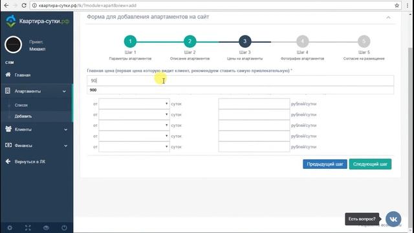414x233 pixels.
Task: Collapse the form panel with the chevron
Action: tap(388, 17)
